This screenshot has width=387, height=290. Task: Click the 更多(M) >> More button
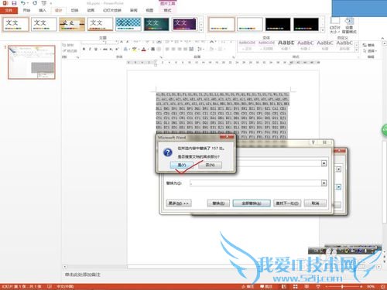pos(179,203)
